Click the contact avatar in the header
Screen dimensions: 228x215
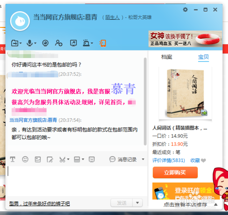coord(20,21)
